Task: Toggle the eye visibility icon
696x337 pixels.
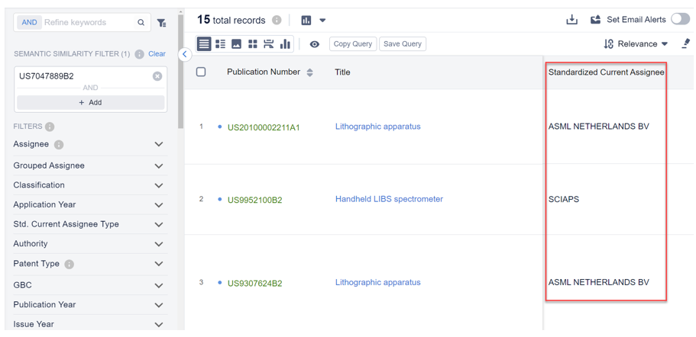Action: coord(314,44)
